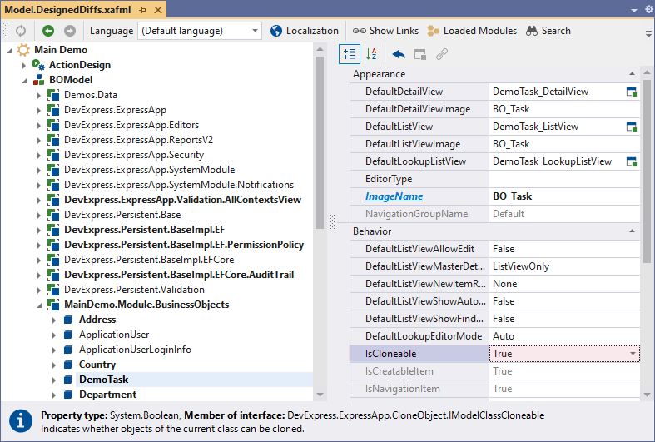Switch property grid to categorized view
The image size is (655, 442).
(x=350, y=54)
